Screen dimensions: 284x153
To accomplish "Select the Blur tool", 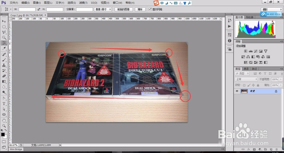I will [x=4, y=87].
